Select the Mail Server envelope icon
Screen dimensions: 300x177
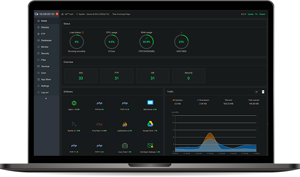pos(150,103)
